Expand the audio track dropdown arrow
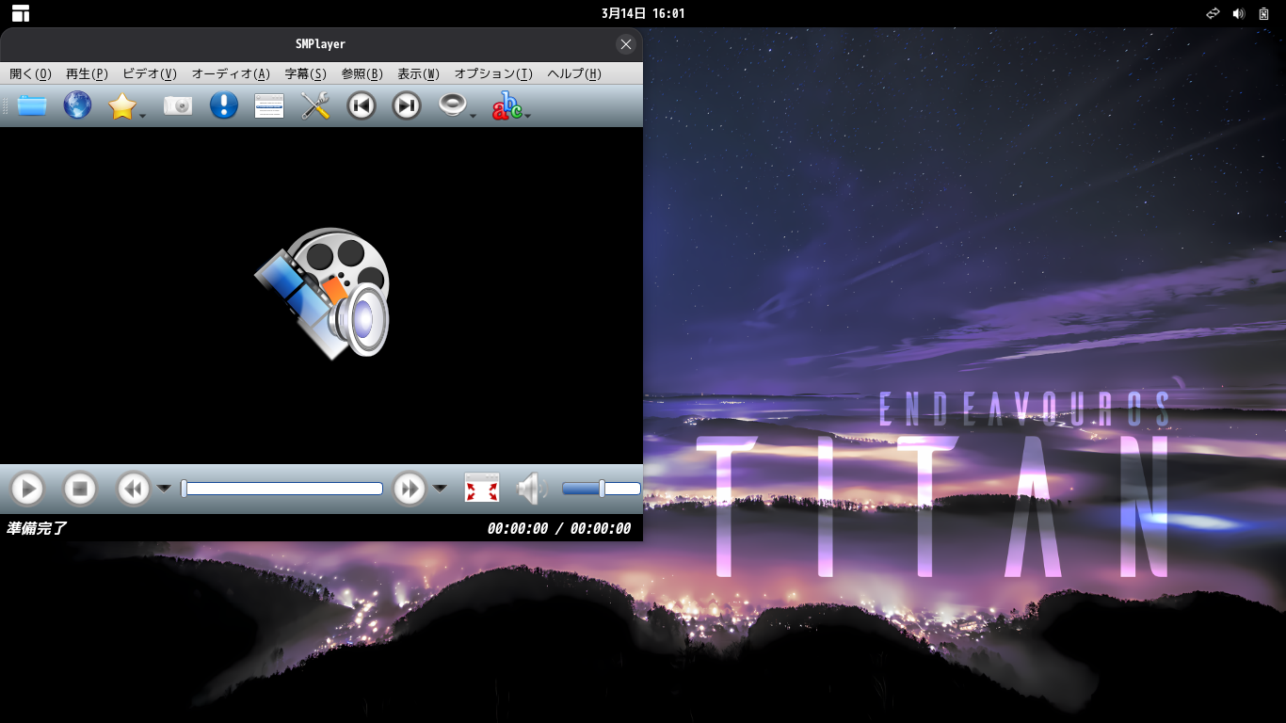The image size is (1286, 723). tap(473, 116)
